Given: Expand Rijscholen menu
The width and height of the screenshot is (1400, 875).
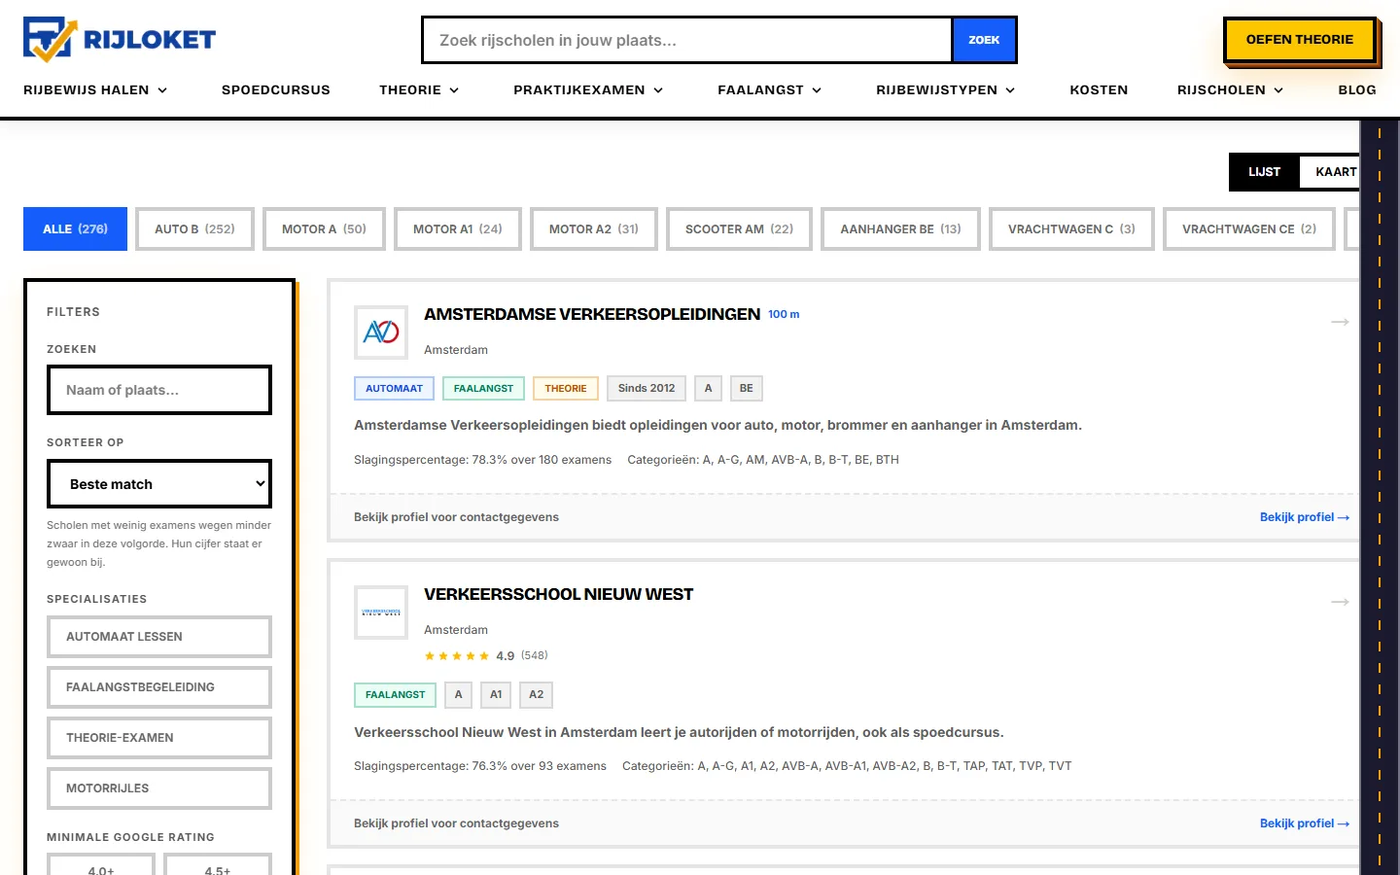Looking at the screenshot, I should 1230,89.
